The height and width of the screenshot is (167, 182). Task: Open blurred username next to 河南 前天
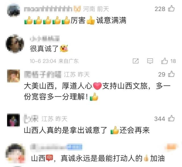[48, 9]
